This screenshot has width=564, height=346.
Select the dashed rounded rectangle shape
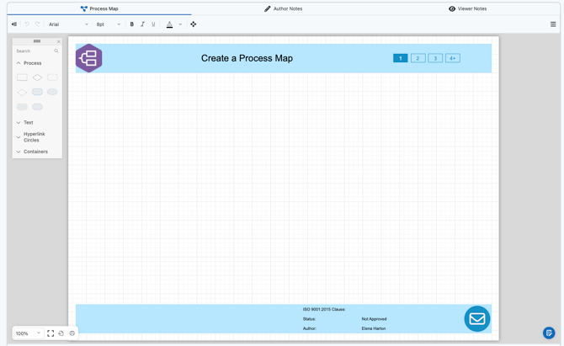(x=52, y=77)
